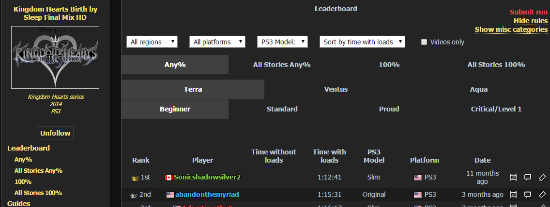Select the Proud difficulty tab

(389, 109)
